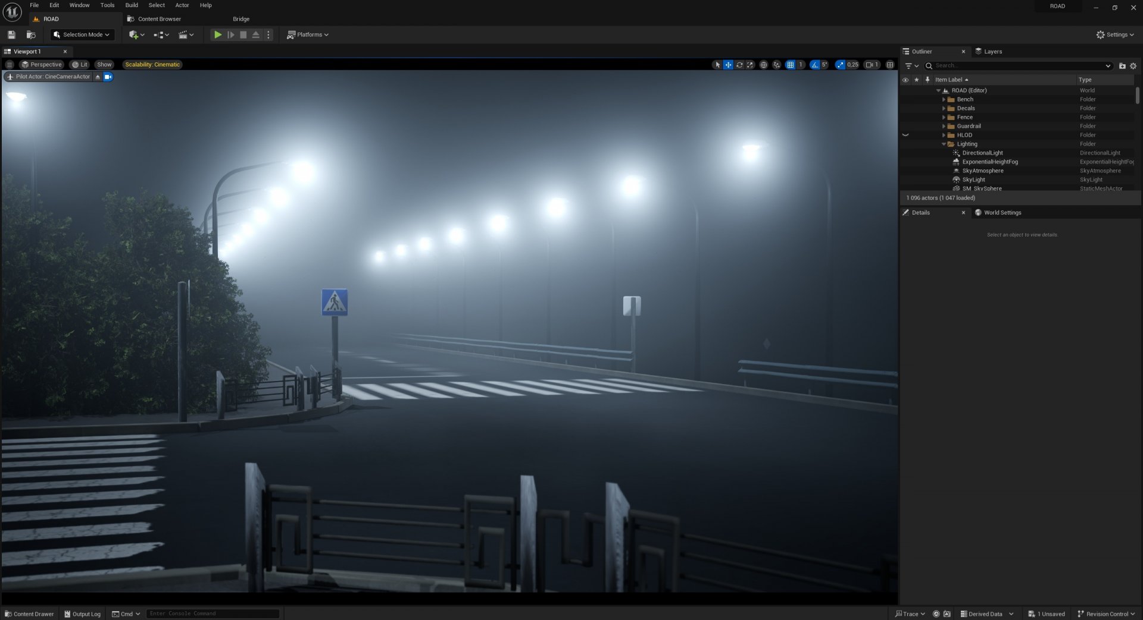Toggle rotation angle snapping
Screen dimensions: 1143x620
[x=814, y=65]
